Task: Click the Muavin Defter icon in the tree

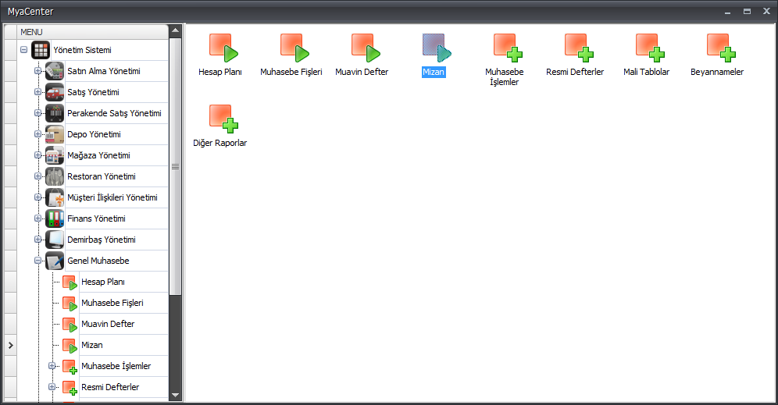Action: point(70,325)
